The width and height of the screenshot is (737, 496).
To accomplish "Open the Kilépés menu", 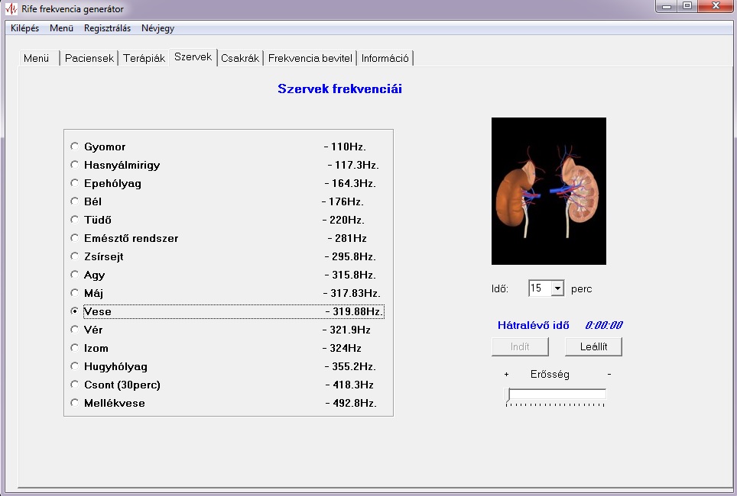I will coord(25,28).
